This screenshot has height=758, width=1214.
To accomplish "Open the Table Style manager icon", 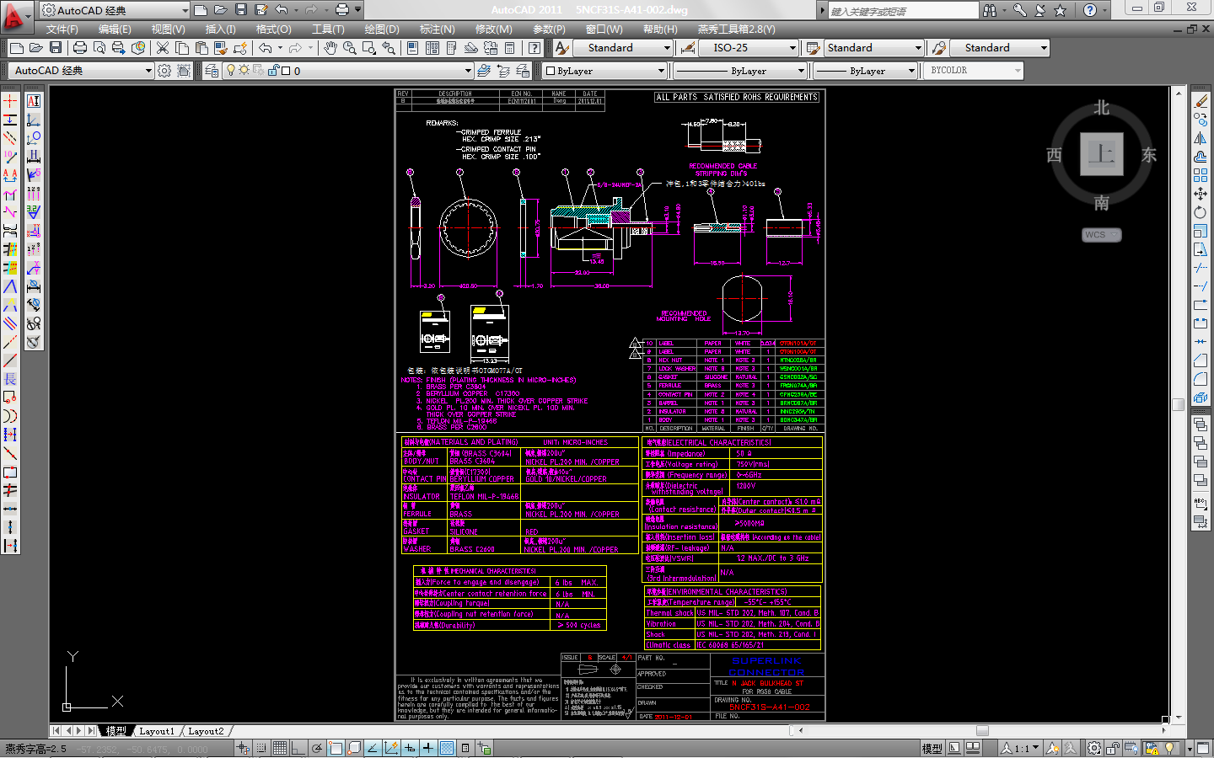I will 813,48.
